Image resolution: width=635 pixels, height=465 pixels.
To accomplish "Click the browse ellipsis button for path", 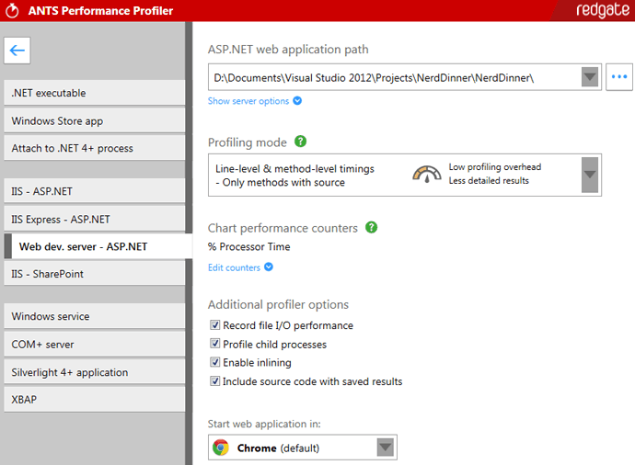I will [619, 77].
